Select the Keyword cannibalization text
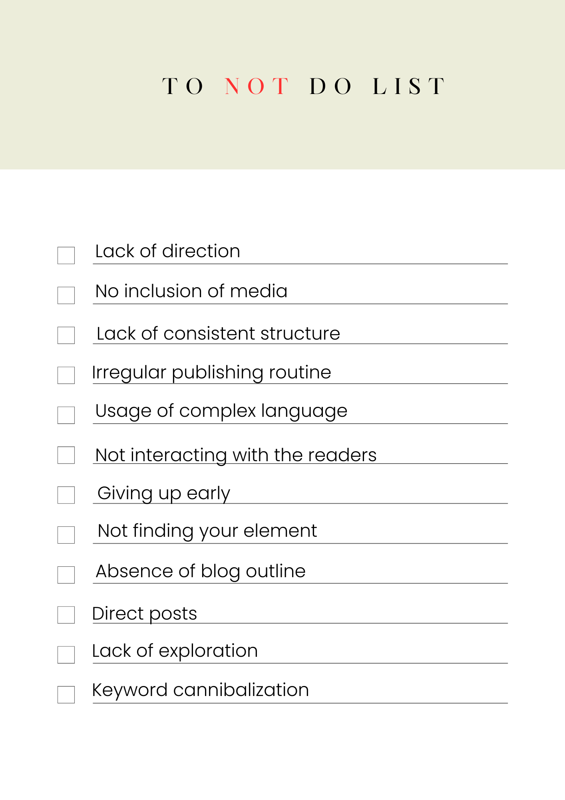565x800 pixels. click(201, 690)
